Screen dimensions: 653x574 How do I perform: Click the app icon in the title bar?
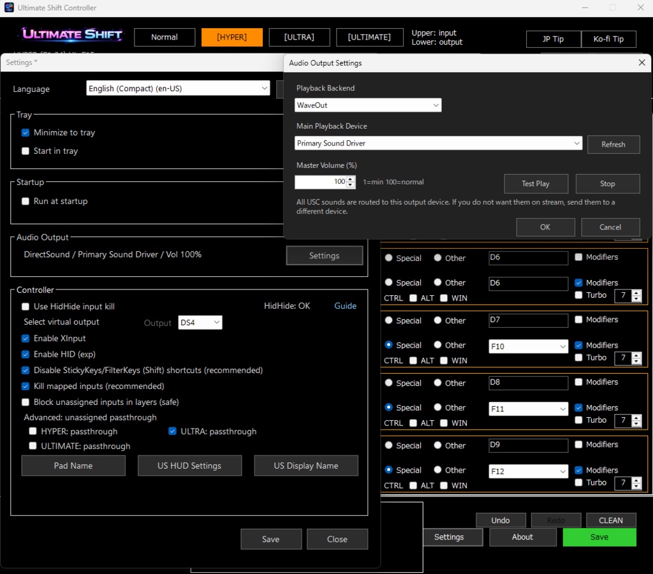(8, 7)
